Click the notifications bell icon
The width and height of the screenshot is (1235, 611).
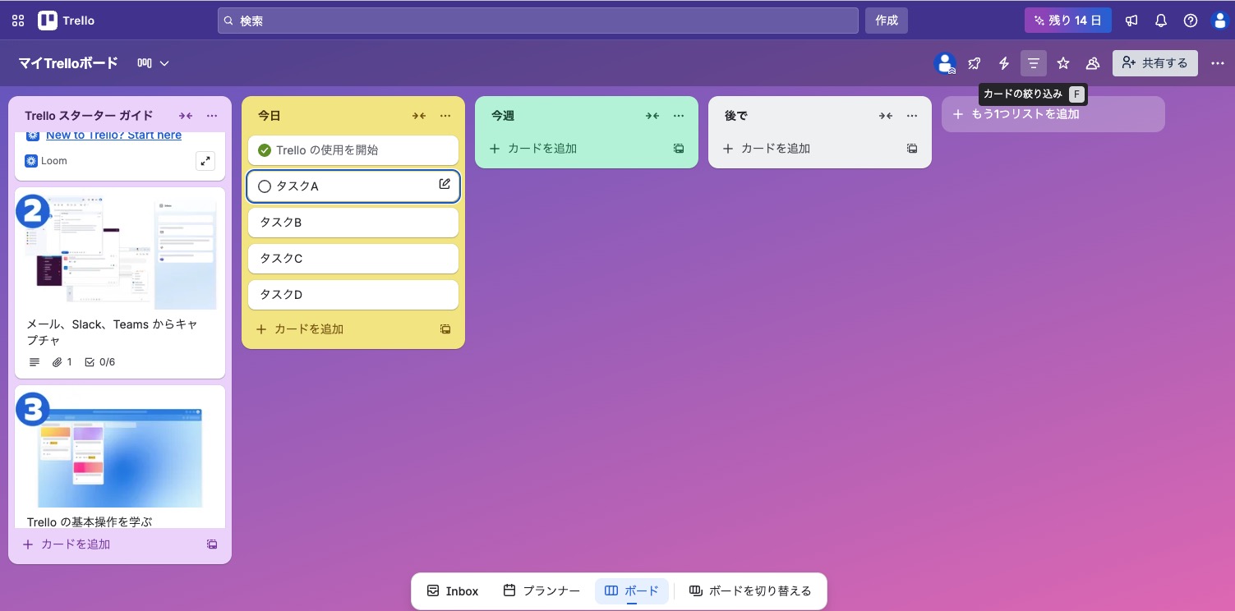1161,21
